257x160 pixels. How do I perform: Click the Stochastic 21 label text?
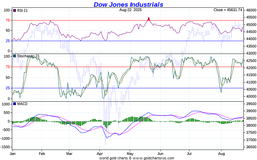tap(28, 56)
